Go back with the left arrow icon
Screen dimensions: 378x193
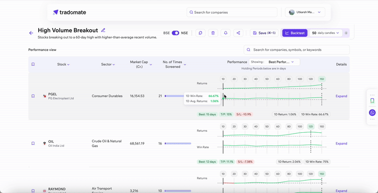click(31, 33)
